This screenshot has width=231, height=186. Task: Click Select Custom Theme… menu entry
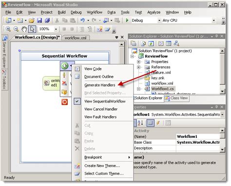coord(104,173)
